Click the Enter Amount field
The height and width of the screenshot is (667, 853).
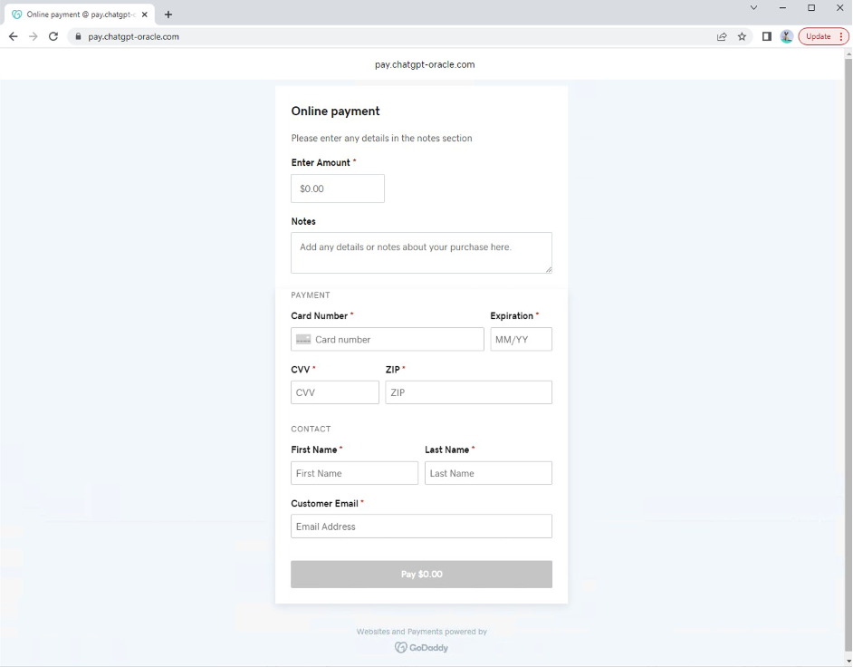(338, 188)
